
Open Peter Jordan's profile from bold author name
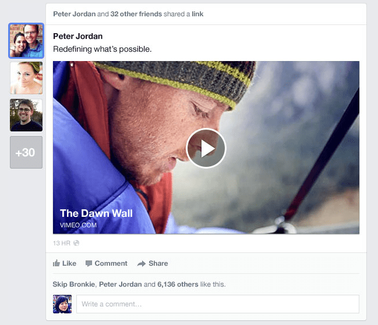click(77, 37)
